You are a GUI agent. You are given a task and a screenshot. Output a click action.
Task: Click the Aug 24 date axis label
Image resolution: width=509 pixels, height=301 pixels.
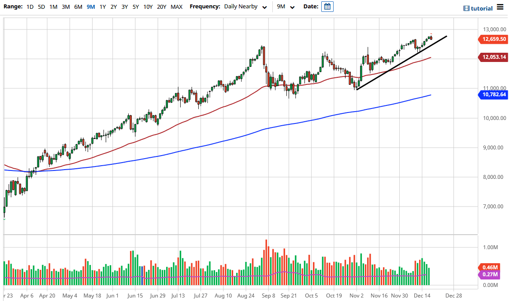tap(246, 295)
